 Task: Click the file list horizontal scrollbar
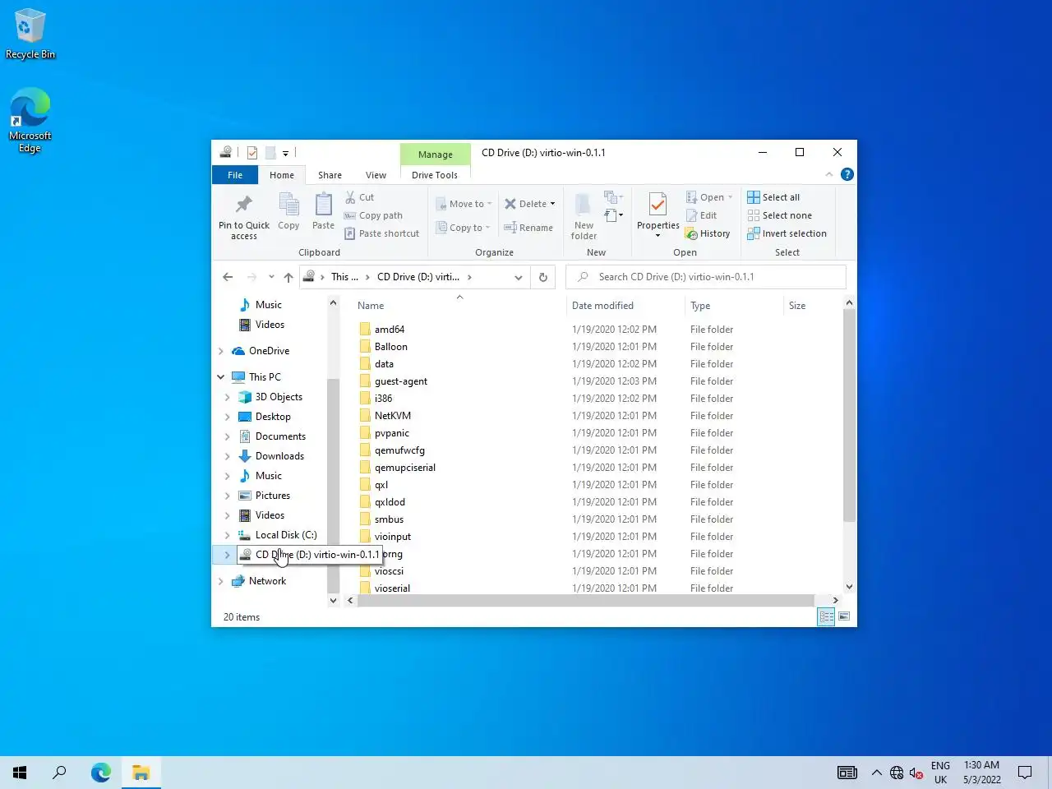(x=586, y=600)
